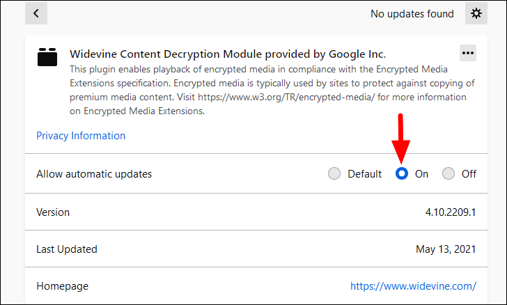507x305 pixels.
Task: Click the May 13, 2021 last updated date
Action: (446, 249)
